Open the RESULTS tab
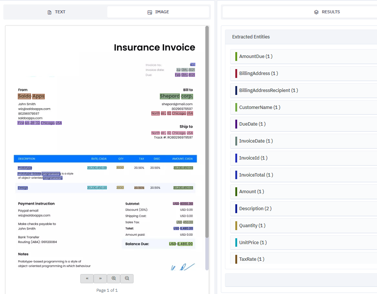 coord(327,12)
